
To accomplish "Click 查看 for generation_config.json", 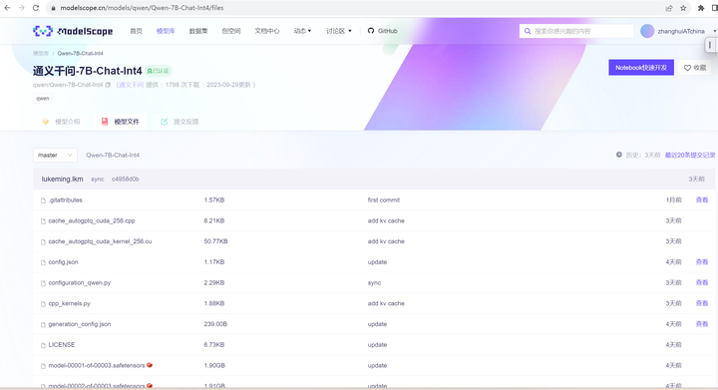I will 702,323.
